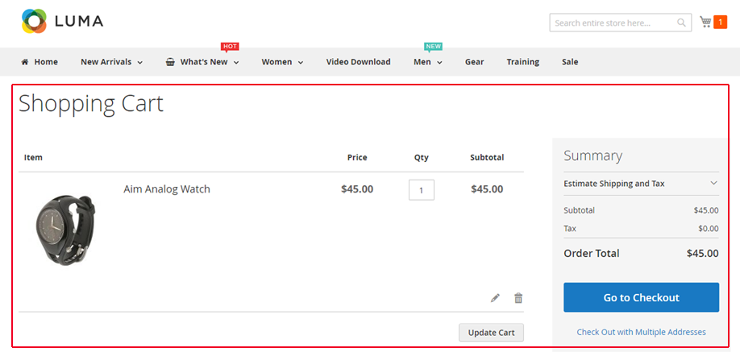
Task: Click the orange cart count badge
Action: 720,23
